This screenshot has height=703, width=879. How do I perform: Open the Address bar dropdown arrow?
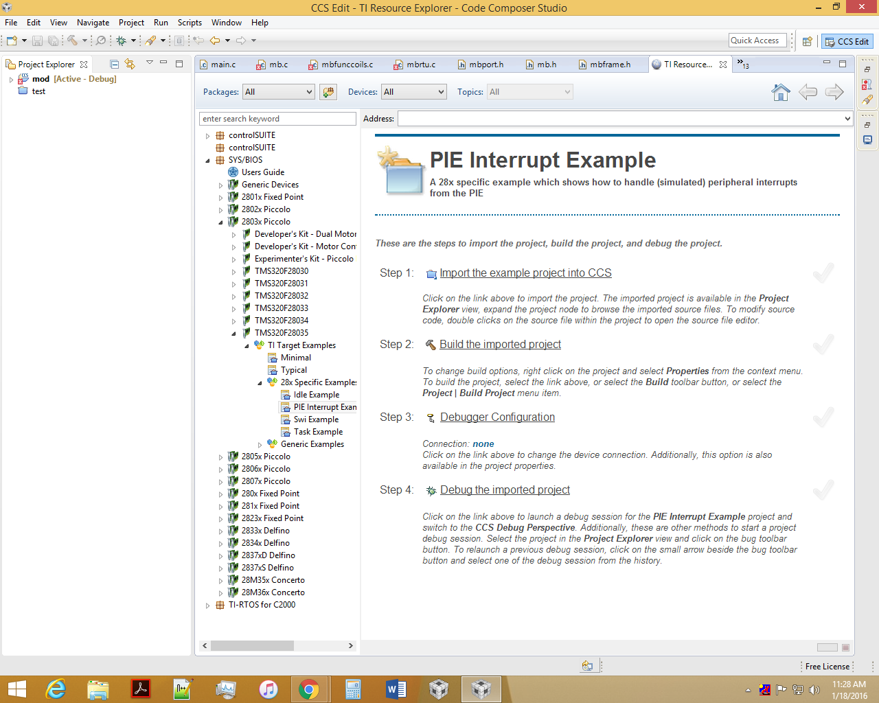[x=847, y=119]
